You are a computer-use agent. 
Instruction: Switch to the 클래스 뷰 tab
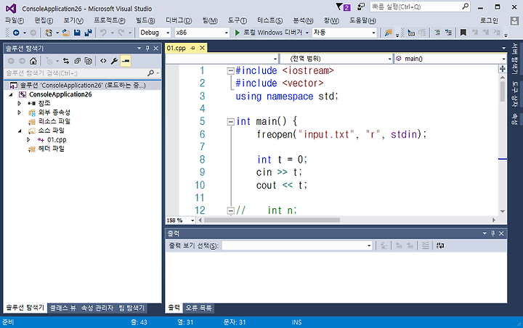coord(63,308)
